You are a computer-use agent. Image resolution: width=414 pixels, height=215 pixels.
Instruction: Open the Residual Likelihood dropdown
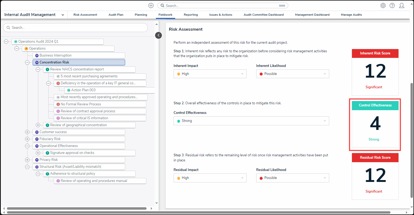click(x=292, y=178)
